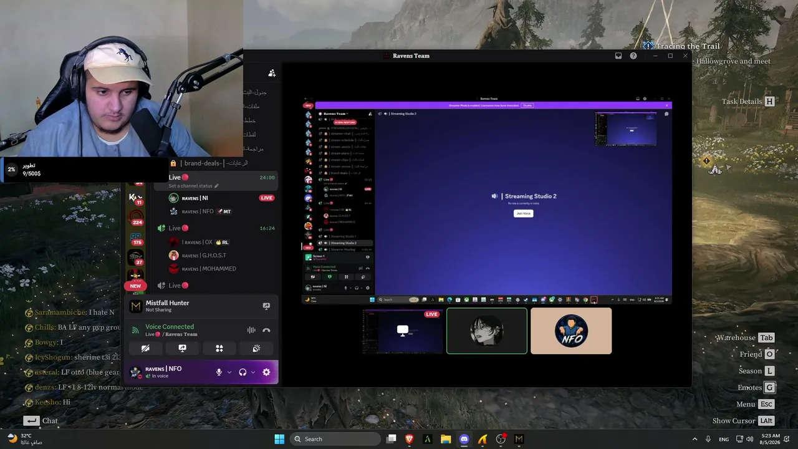Disconnect from voice with the hang-up icon
The height and width of the screenshot is (449, 798).
266,331
